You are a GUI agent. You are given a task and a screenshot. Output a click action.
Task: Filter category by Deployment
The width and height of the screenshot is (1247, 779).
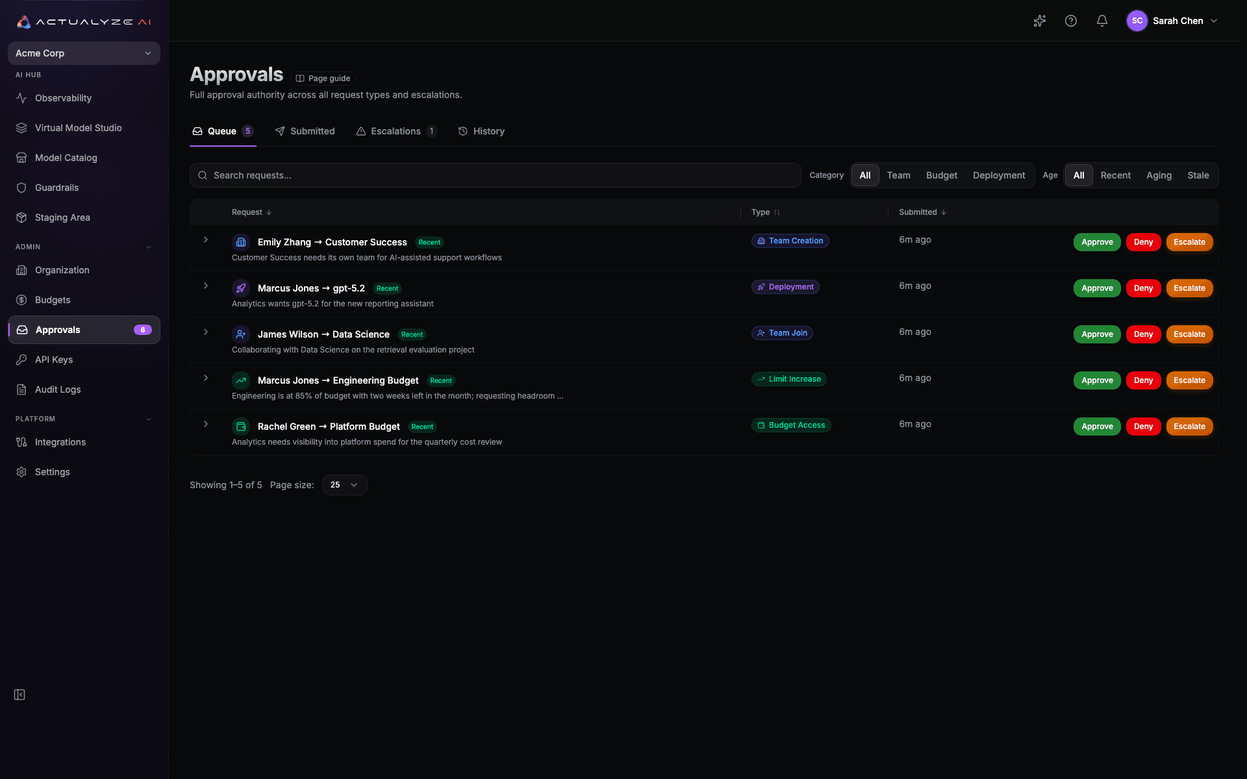[999, 175]
